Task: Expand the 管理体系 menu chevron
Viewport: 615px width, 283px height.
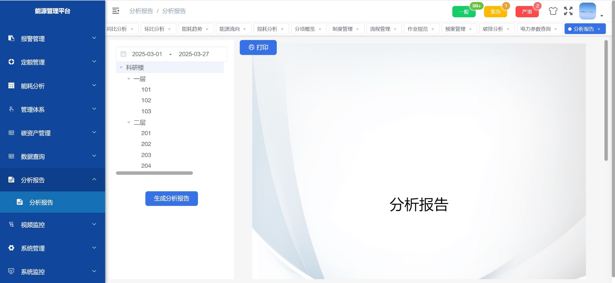Action: coord(94,109)
